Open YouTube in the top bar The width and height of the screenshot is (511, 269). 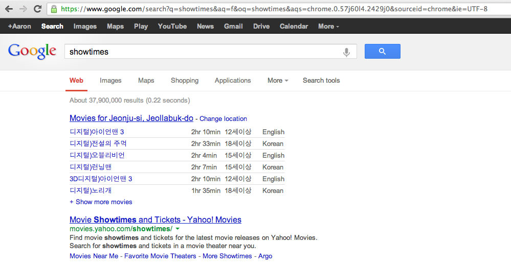(x=172, y=27)
